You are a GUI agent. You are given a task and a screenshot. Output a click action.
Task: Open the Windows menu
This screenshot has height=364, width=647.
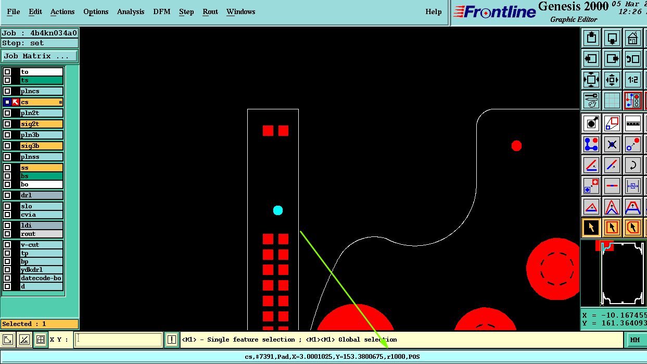pos(241,11)
